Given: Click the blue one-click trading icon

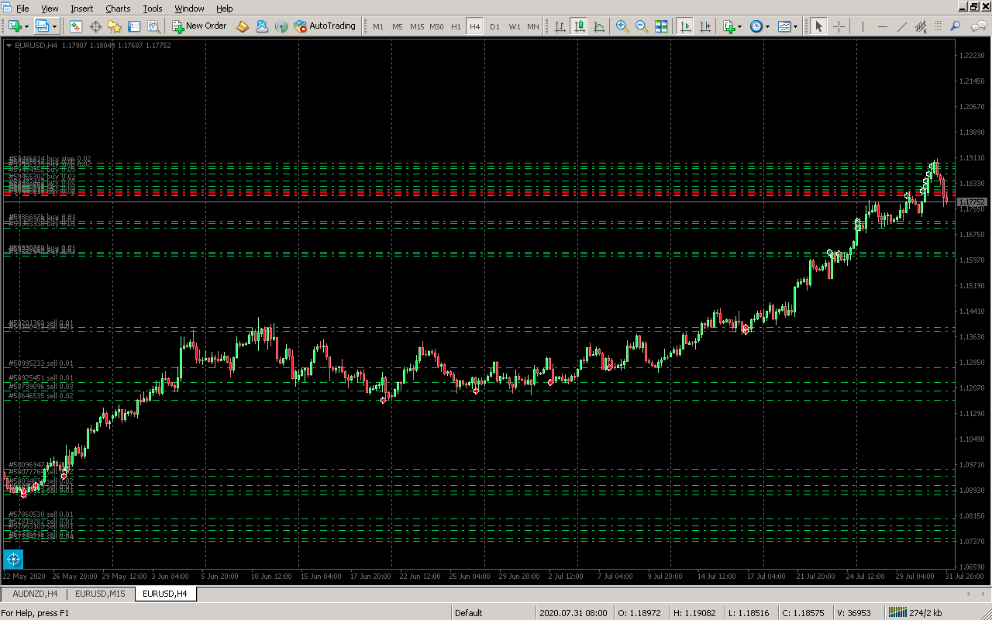Looking at the screenshot, I should (13, 558).
